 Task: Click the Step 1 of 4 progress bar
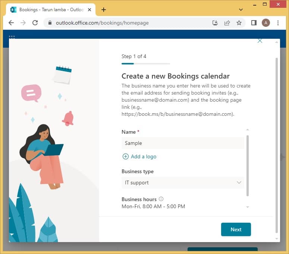(x=146, y=64)
